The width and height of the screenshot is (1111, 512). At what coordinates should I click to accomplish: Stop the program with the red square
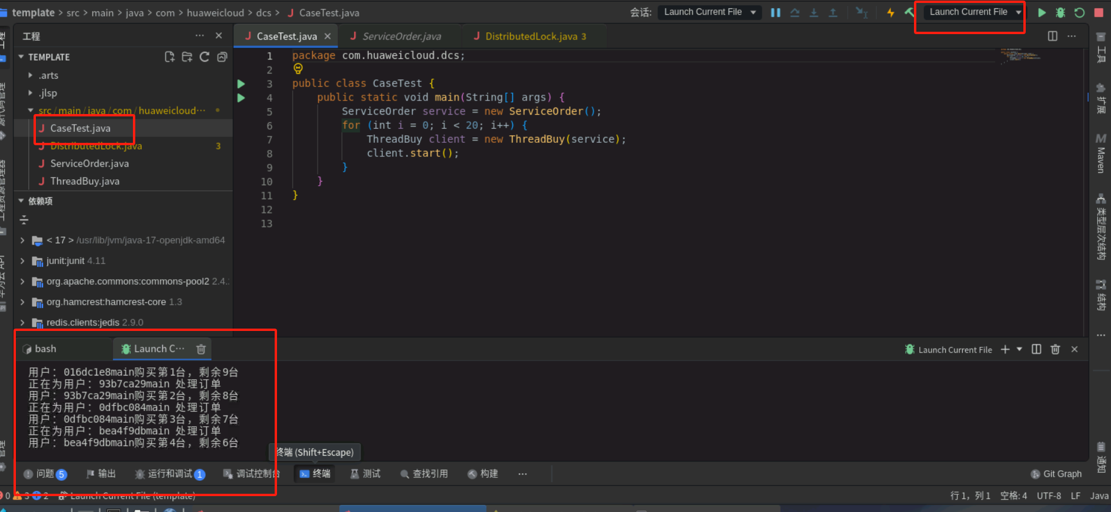pos(1098,12)
